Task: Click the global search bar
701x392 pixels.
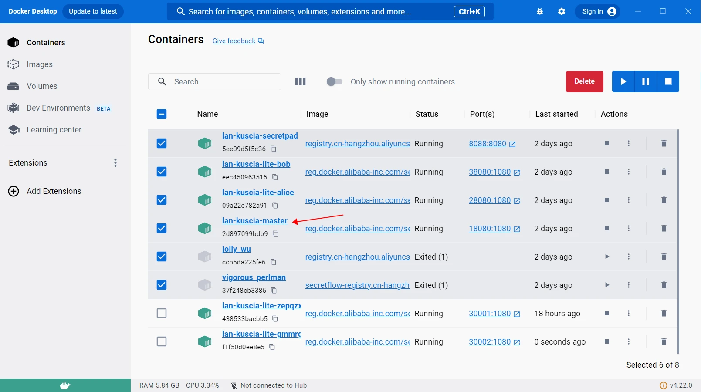Action: (x=330, y=11)
